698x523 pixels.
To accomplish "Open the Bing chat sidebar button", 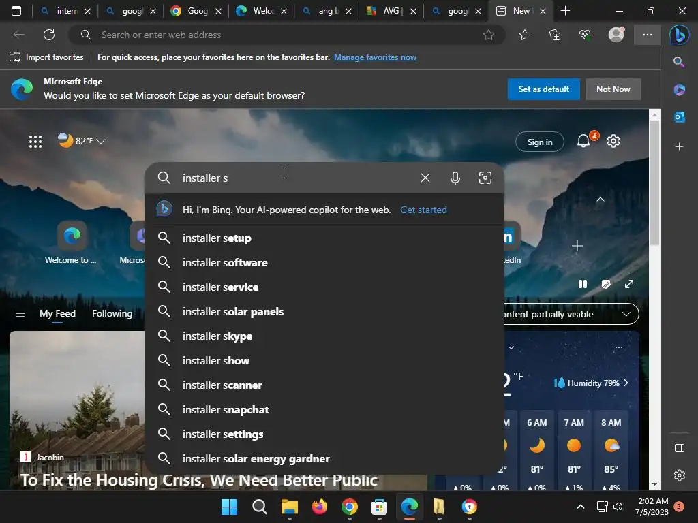I will pyautogui.click(x=680, y=35).
